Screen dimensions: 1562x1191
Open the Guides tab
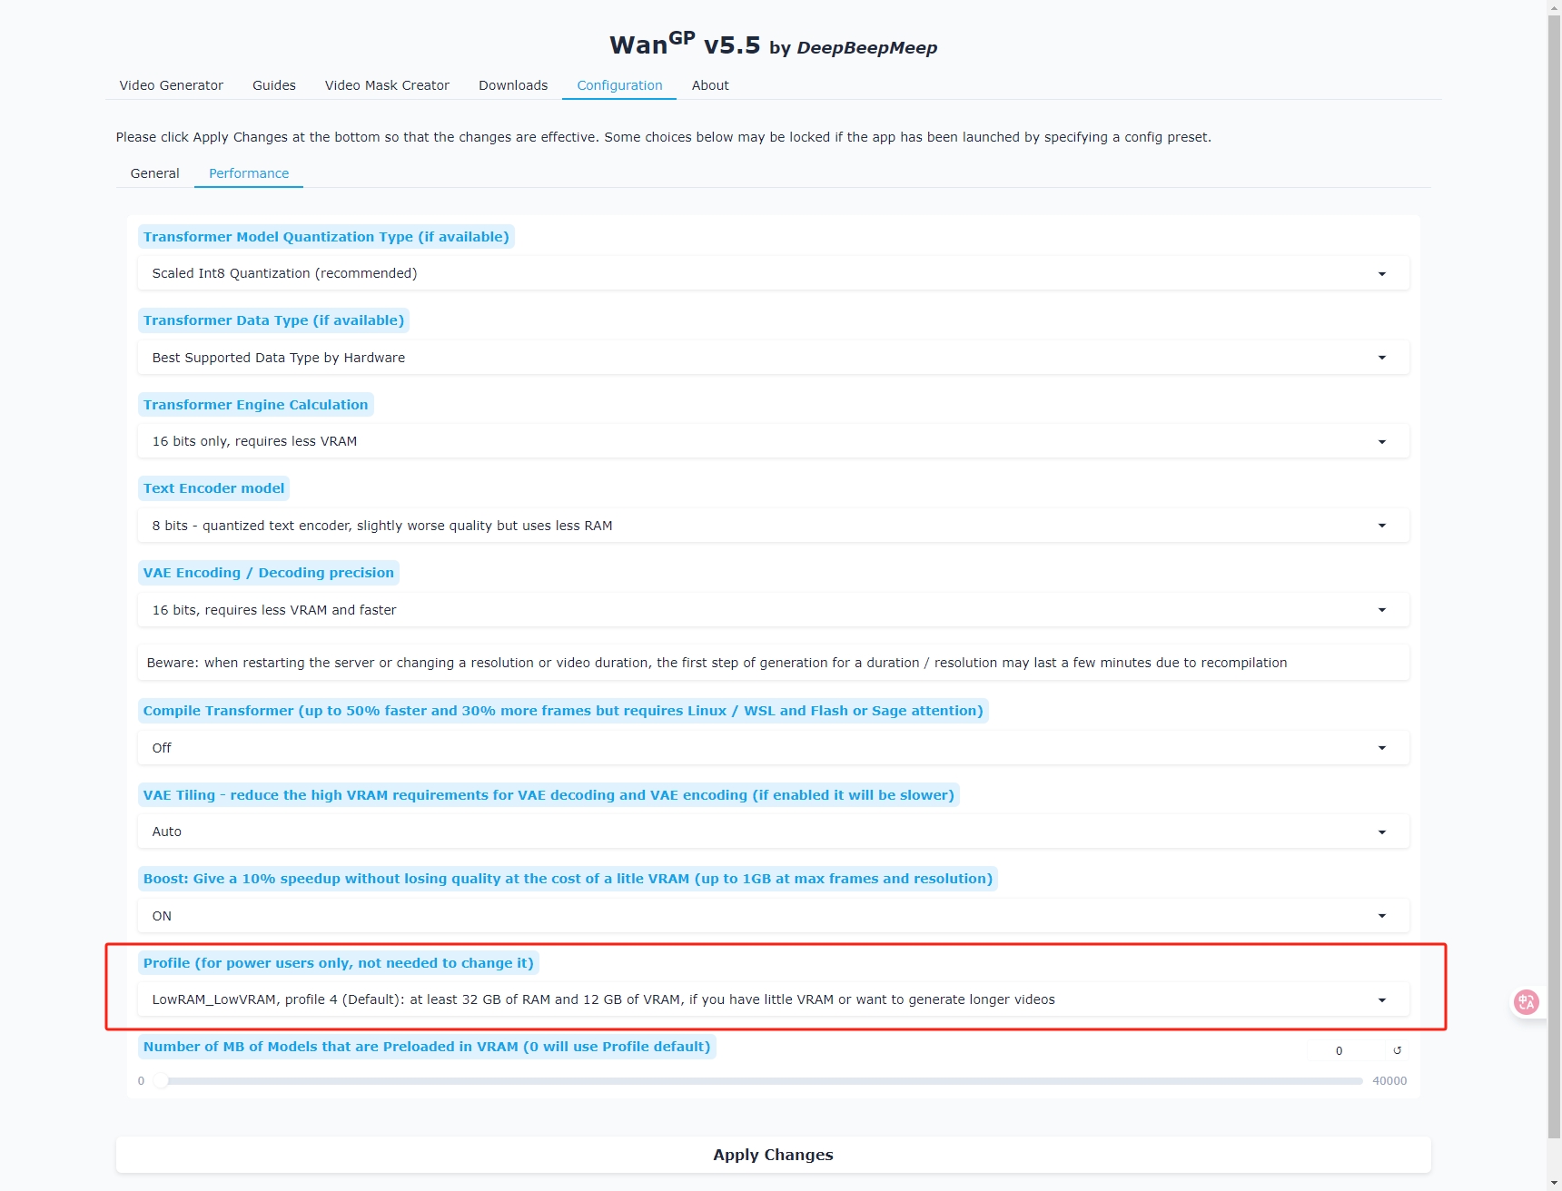point(273,85)
